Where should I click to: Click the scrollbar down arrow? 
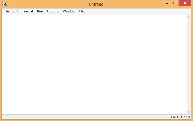[188, 112]
